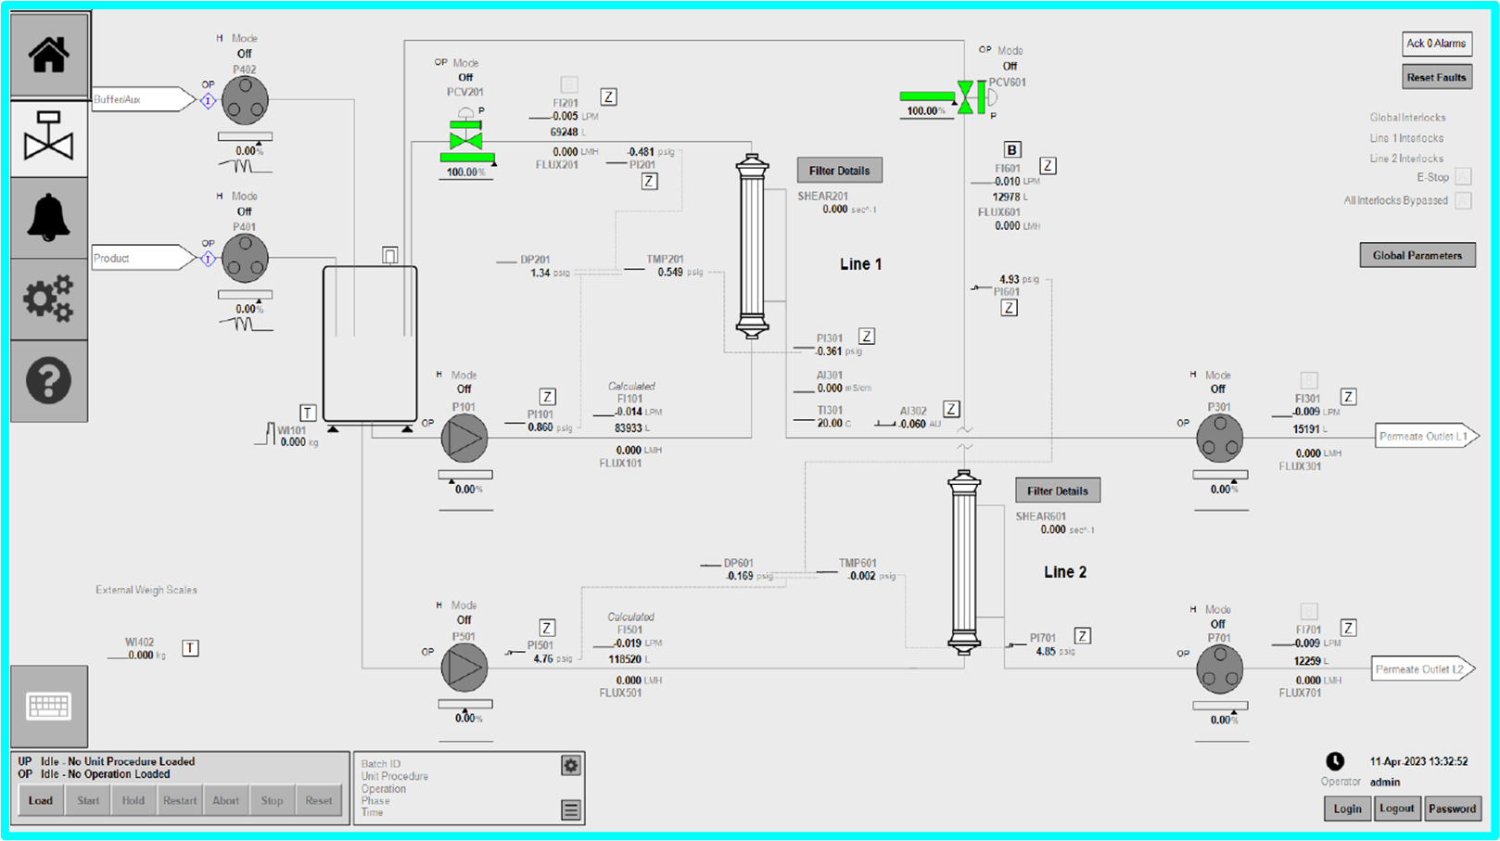The width and height of the screenshot is (1500, 841).
Task: Tare the WI101 weight with T button
Action: point(308,413)
